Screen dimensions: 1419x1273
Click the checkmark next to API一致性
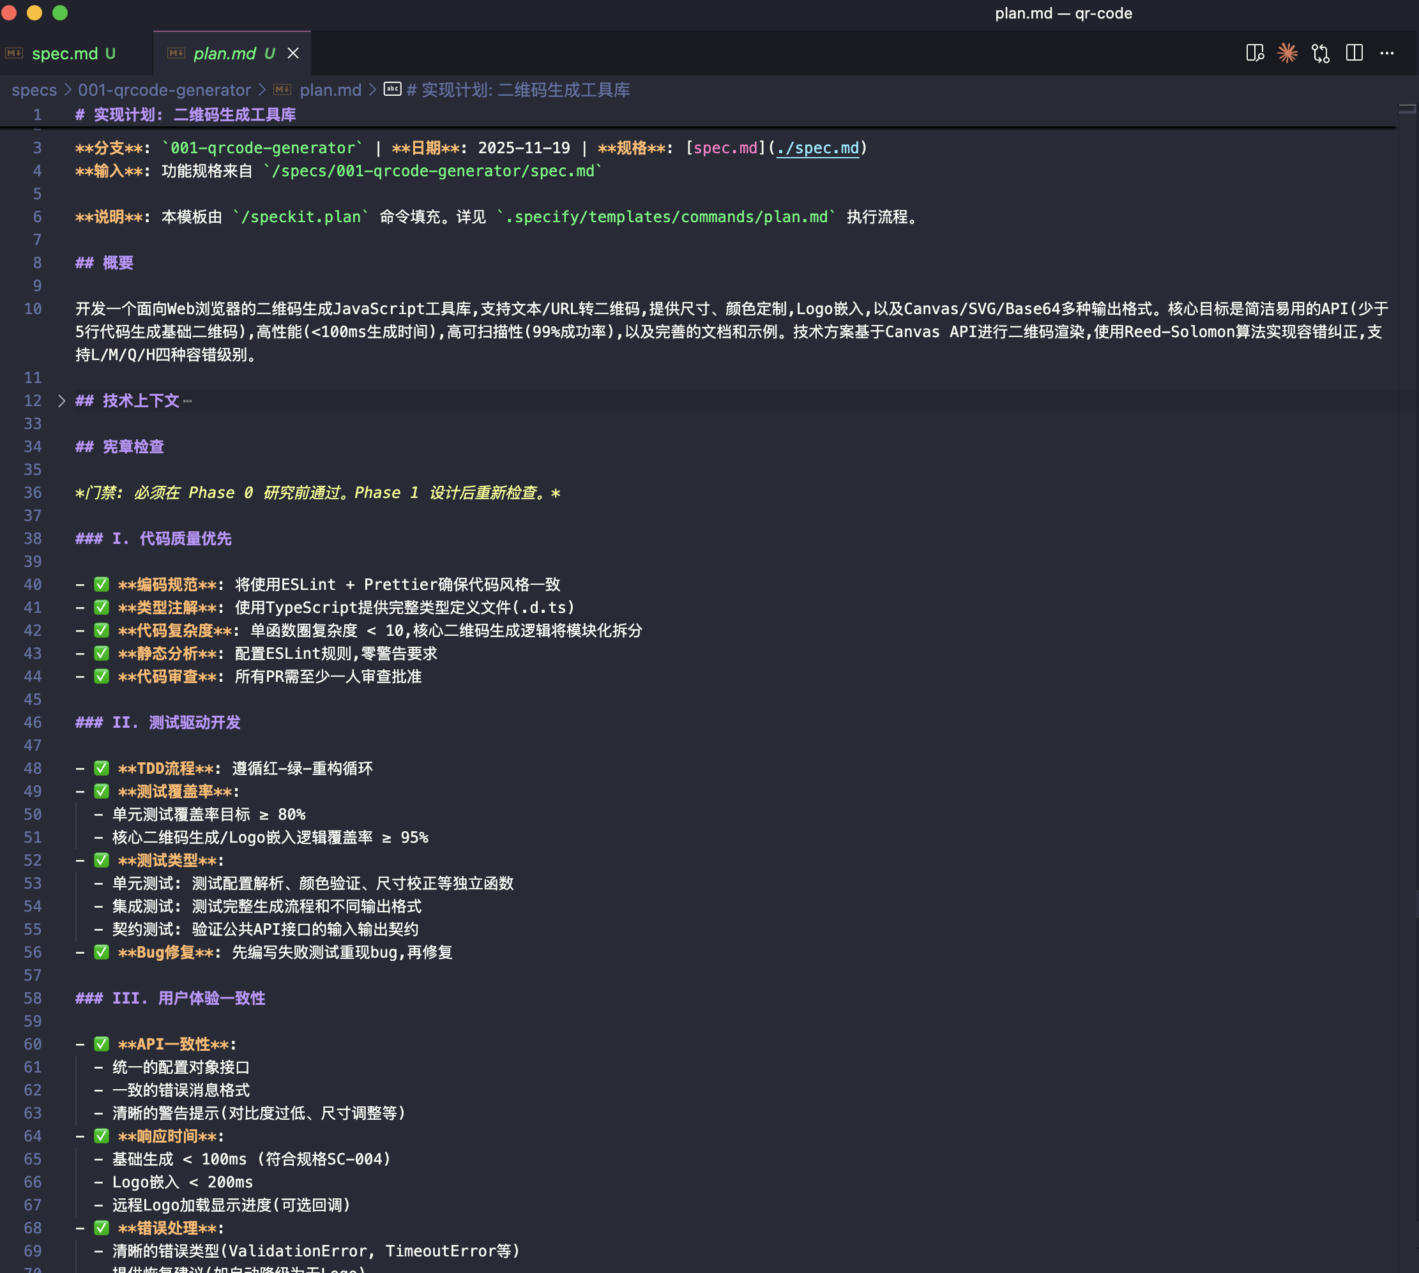click(102, 1044)
